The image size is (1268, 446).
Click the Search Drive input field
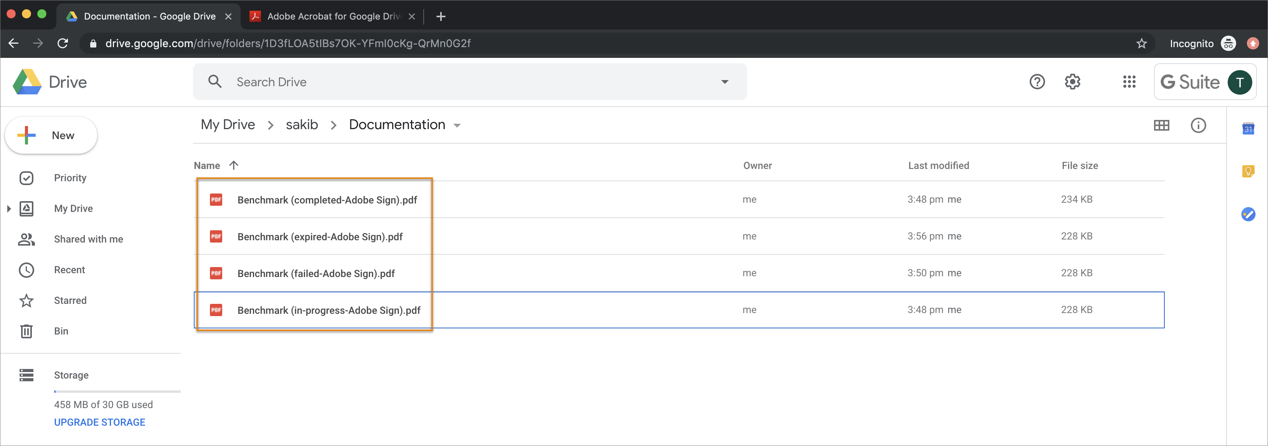click(x=467, y=82)
